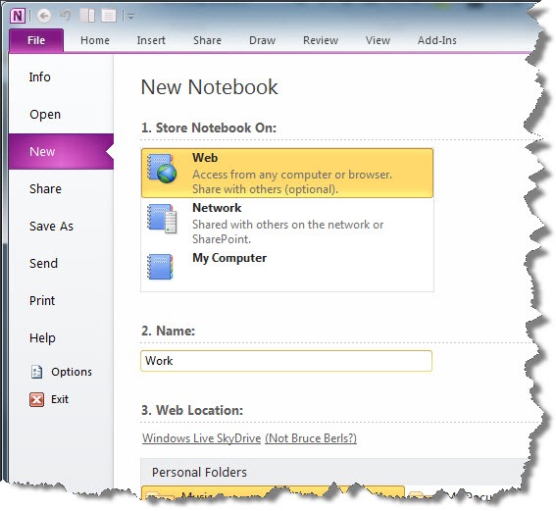
Task: Switch to the Add-Ins ribbon tab
Action: 437,40
